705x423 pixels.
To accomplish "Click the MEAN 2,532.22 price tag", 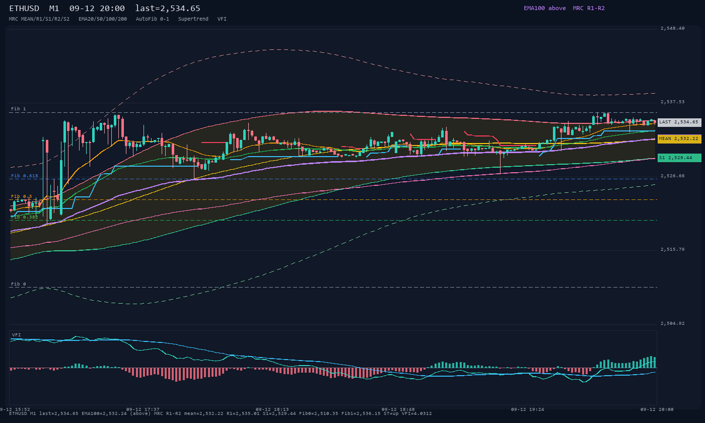I will tap(679, 139).
